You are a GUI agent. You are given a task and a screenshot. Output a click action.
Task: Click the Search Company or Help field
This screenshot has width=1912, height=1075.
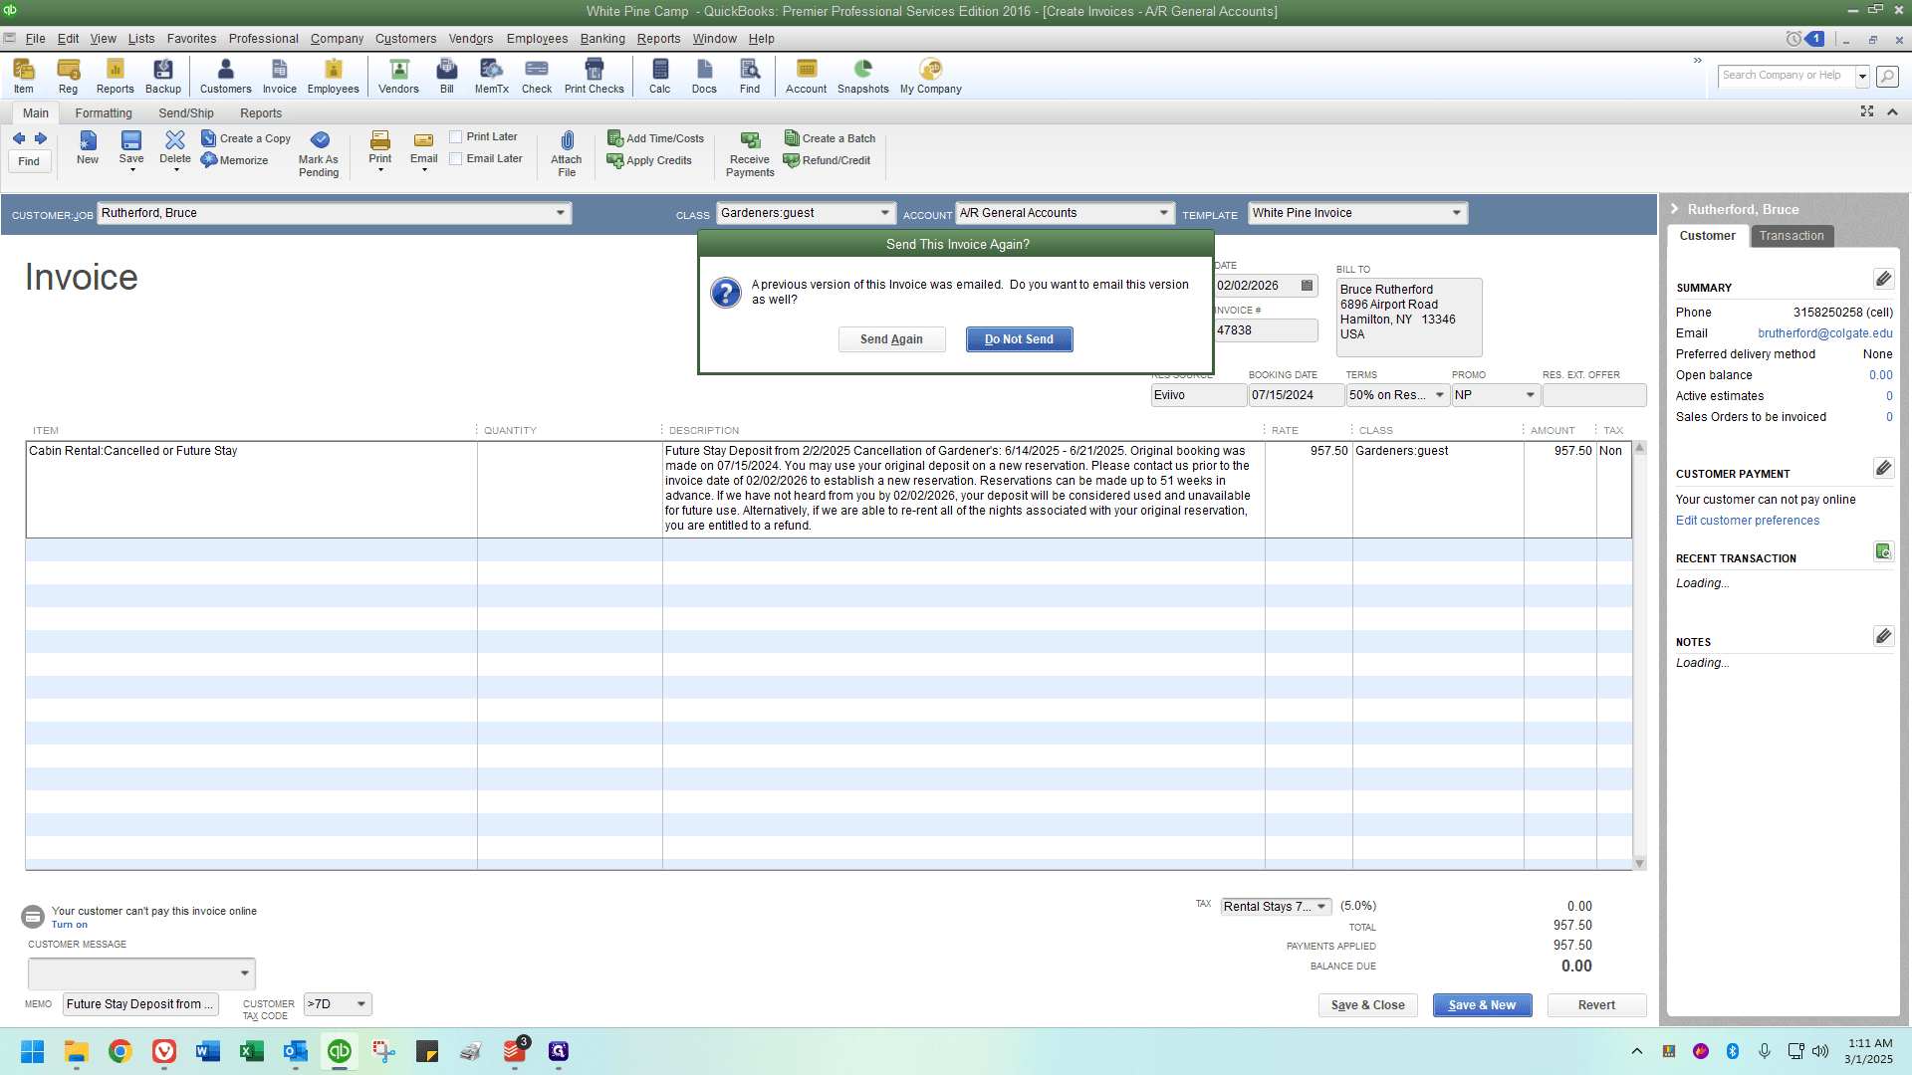(1787, 76)
